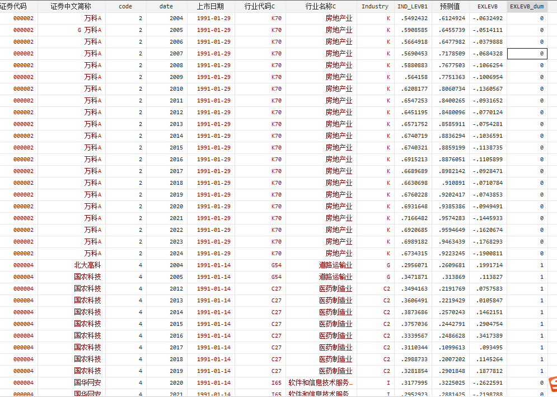Click the 行业名称C column header
Viewport: 557px width, 397px height.
pos(321,6)
